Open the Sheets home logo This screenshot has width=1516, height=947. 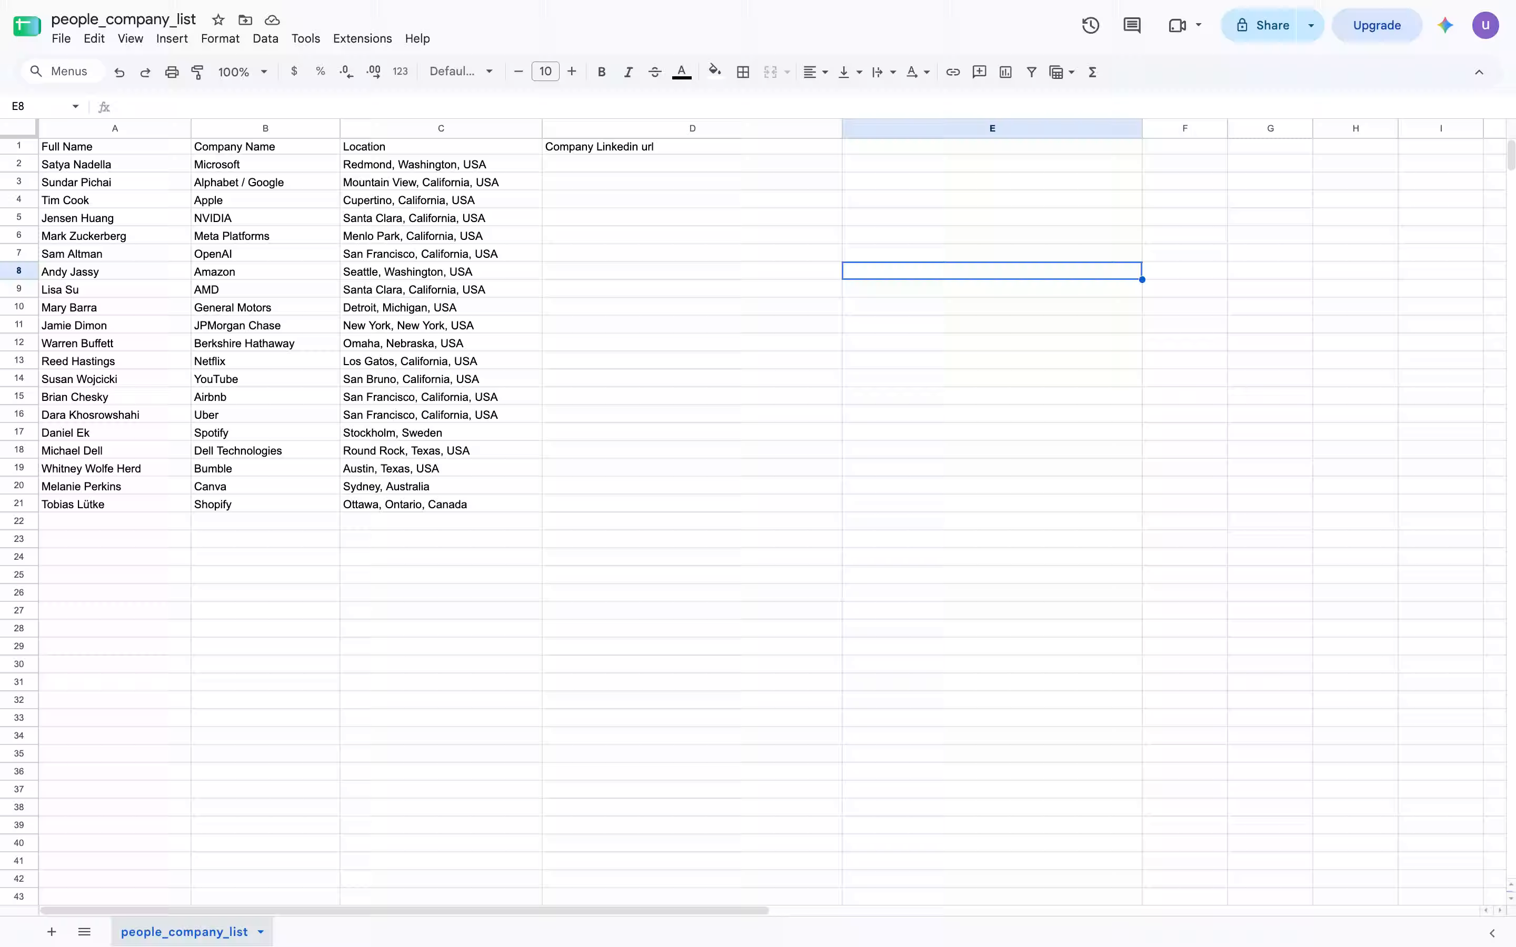pyautogui.click(x=27, y=26)
